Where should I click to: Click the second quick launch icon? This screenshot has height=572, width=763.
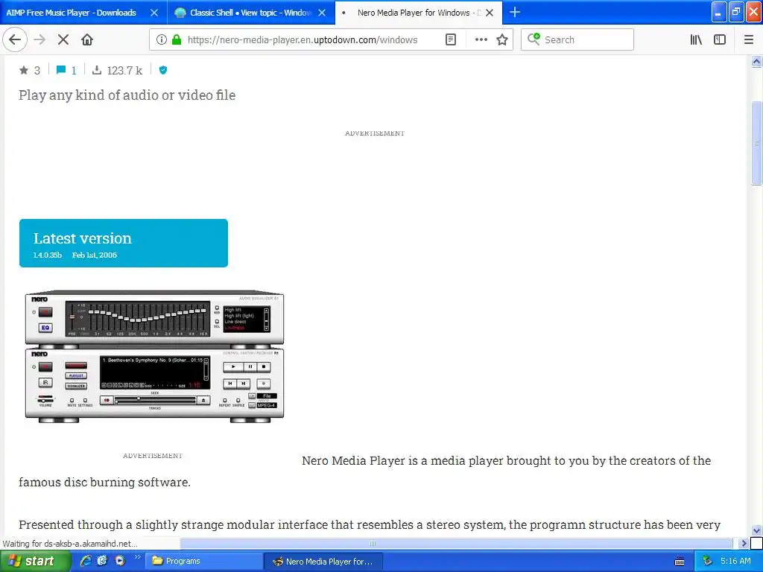pyautogui.click(x=102, y=561)
